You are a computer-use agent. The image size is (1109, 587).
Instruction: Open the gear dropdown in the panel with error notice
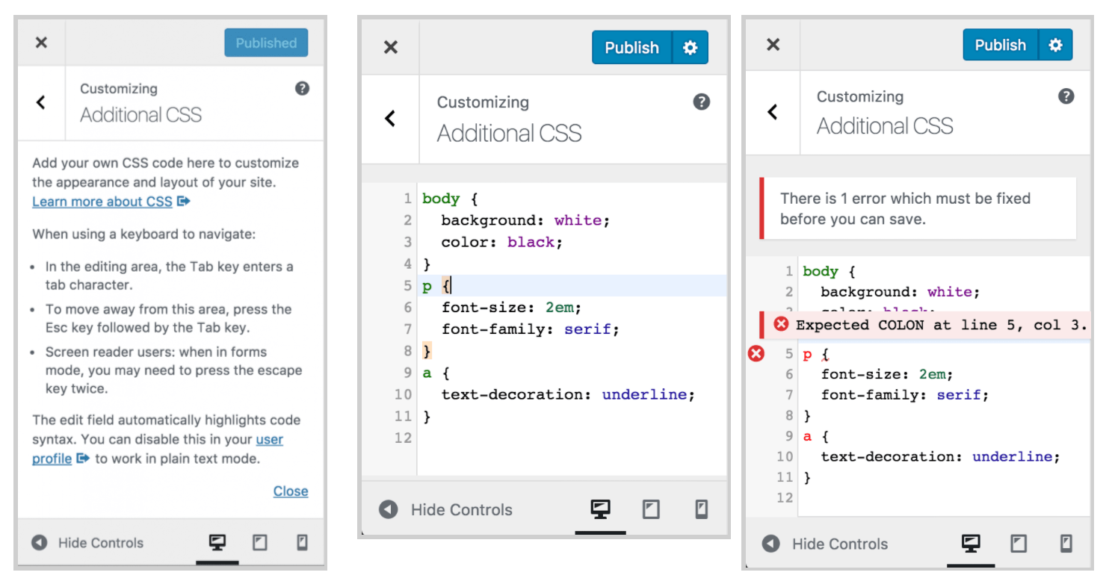[x=1055, y=45]
